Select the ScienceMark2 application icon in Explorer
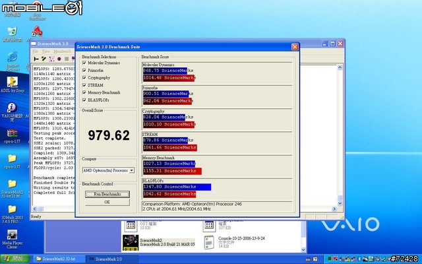 pyautogui.click(x=131, y=242)
